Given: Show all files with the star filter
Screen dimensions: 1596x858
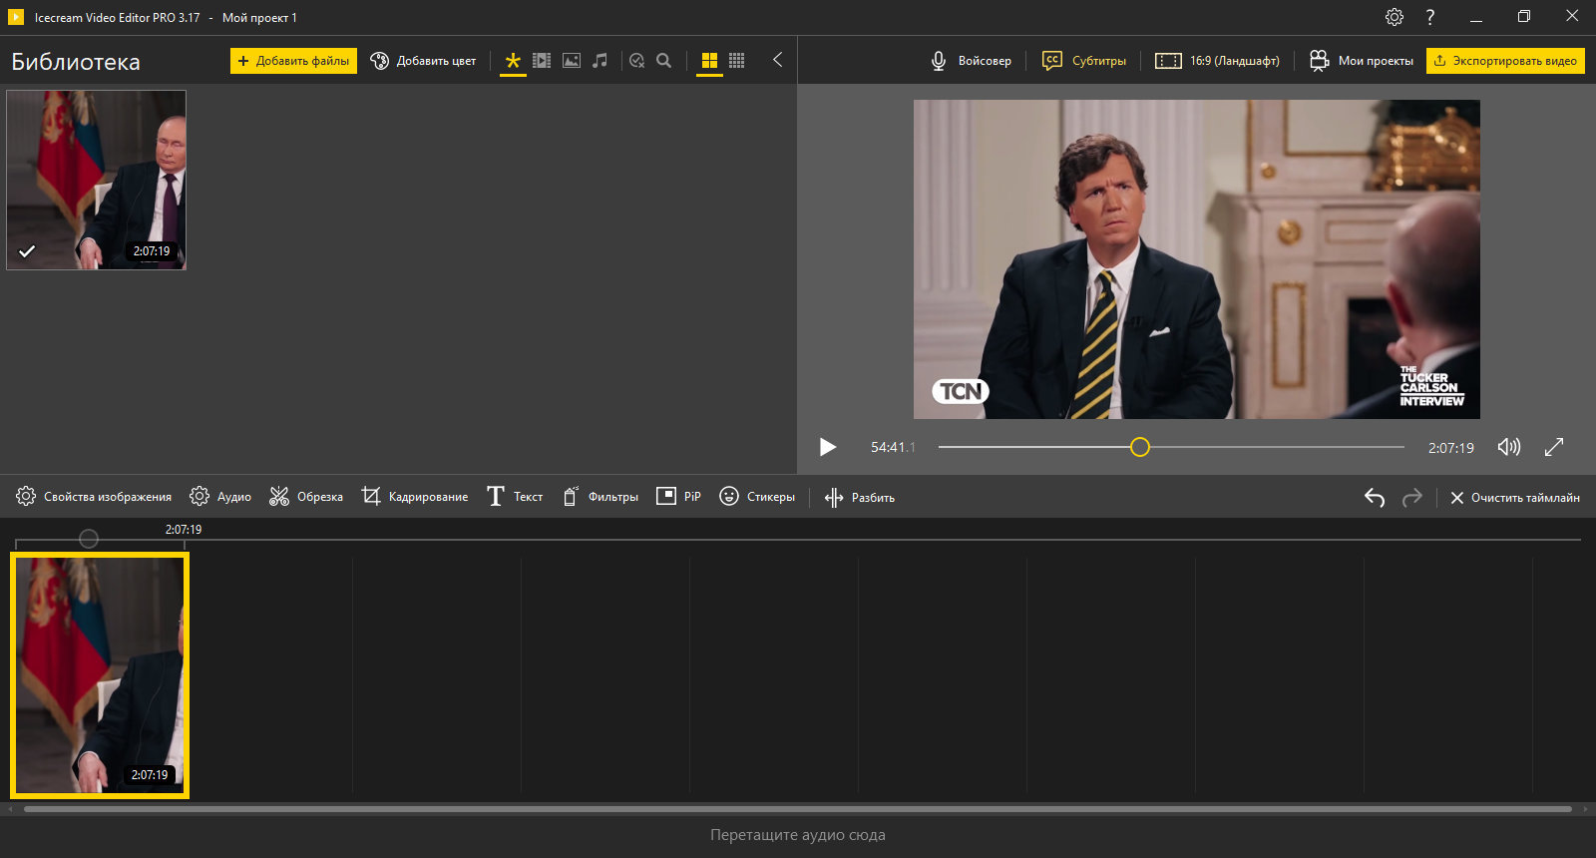Looking at the screenshot, I should click(x=513, y=61).
